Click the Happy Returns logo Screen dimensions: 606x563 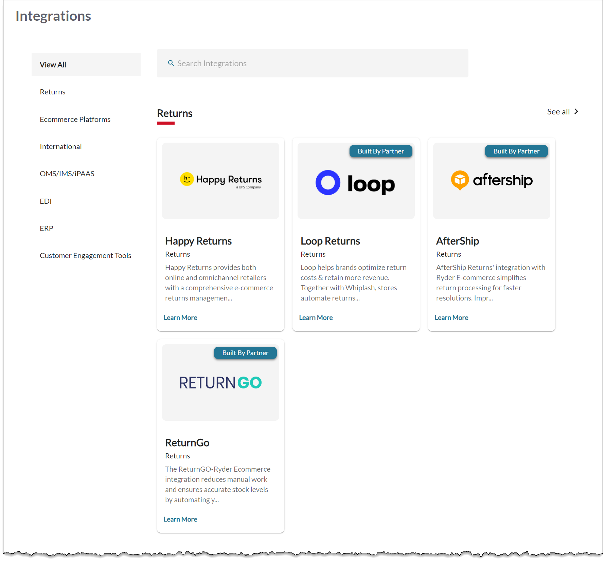pos(220,180)
